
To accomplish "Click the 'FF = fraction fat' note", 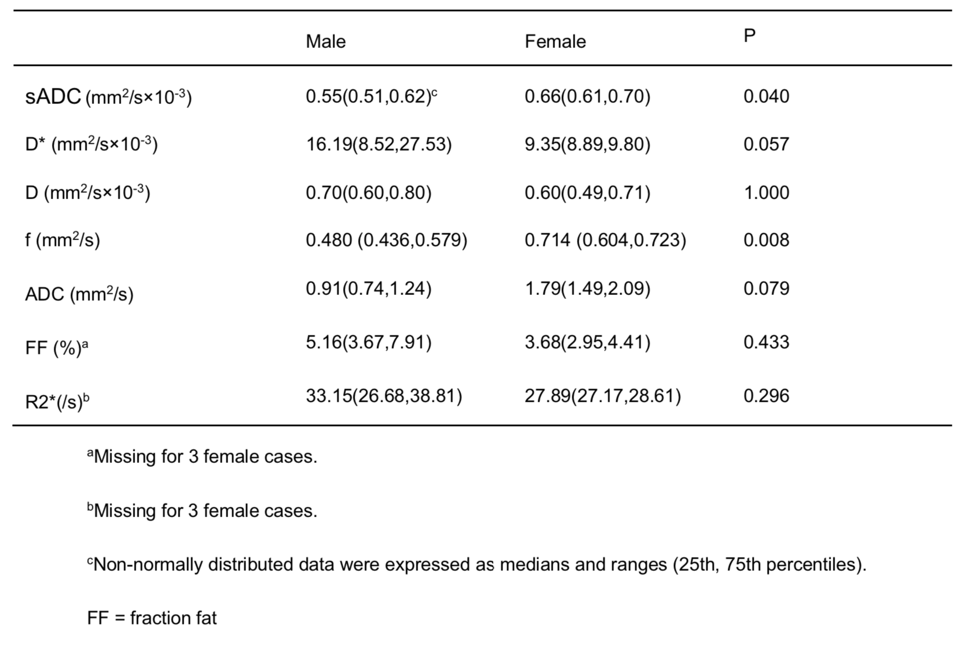I will (152, 618).
